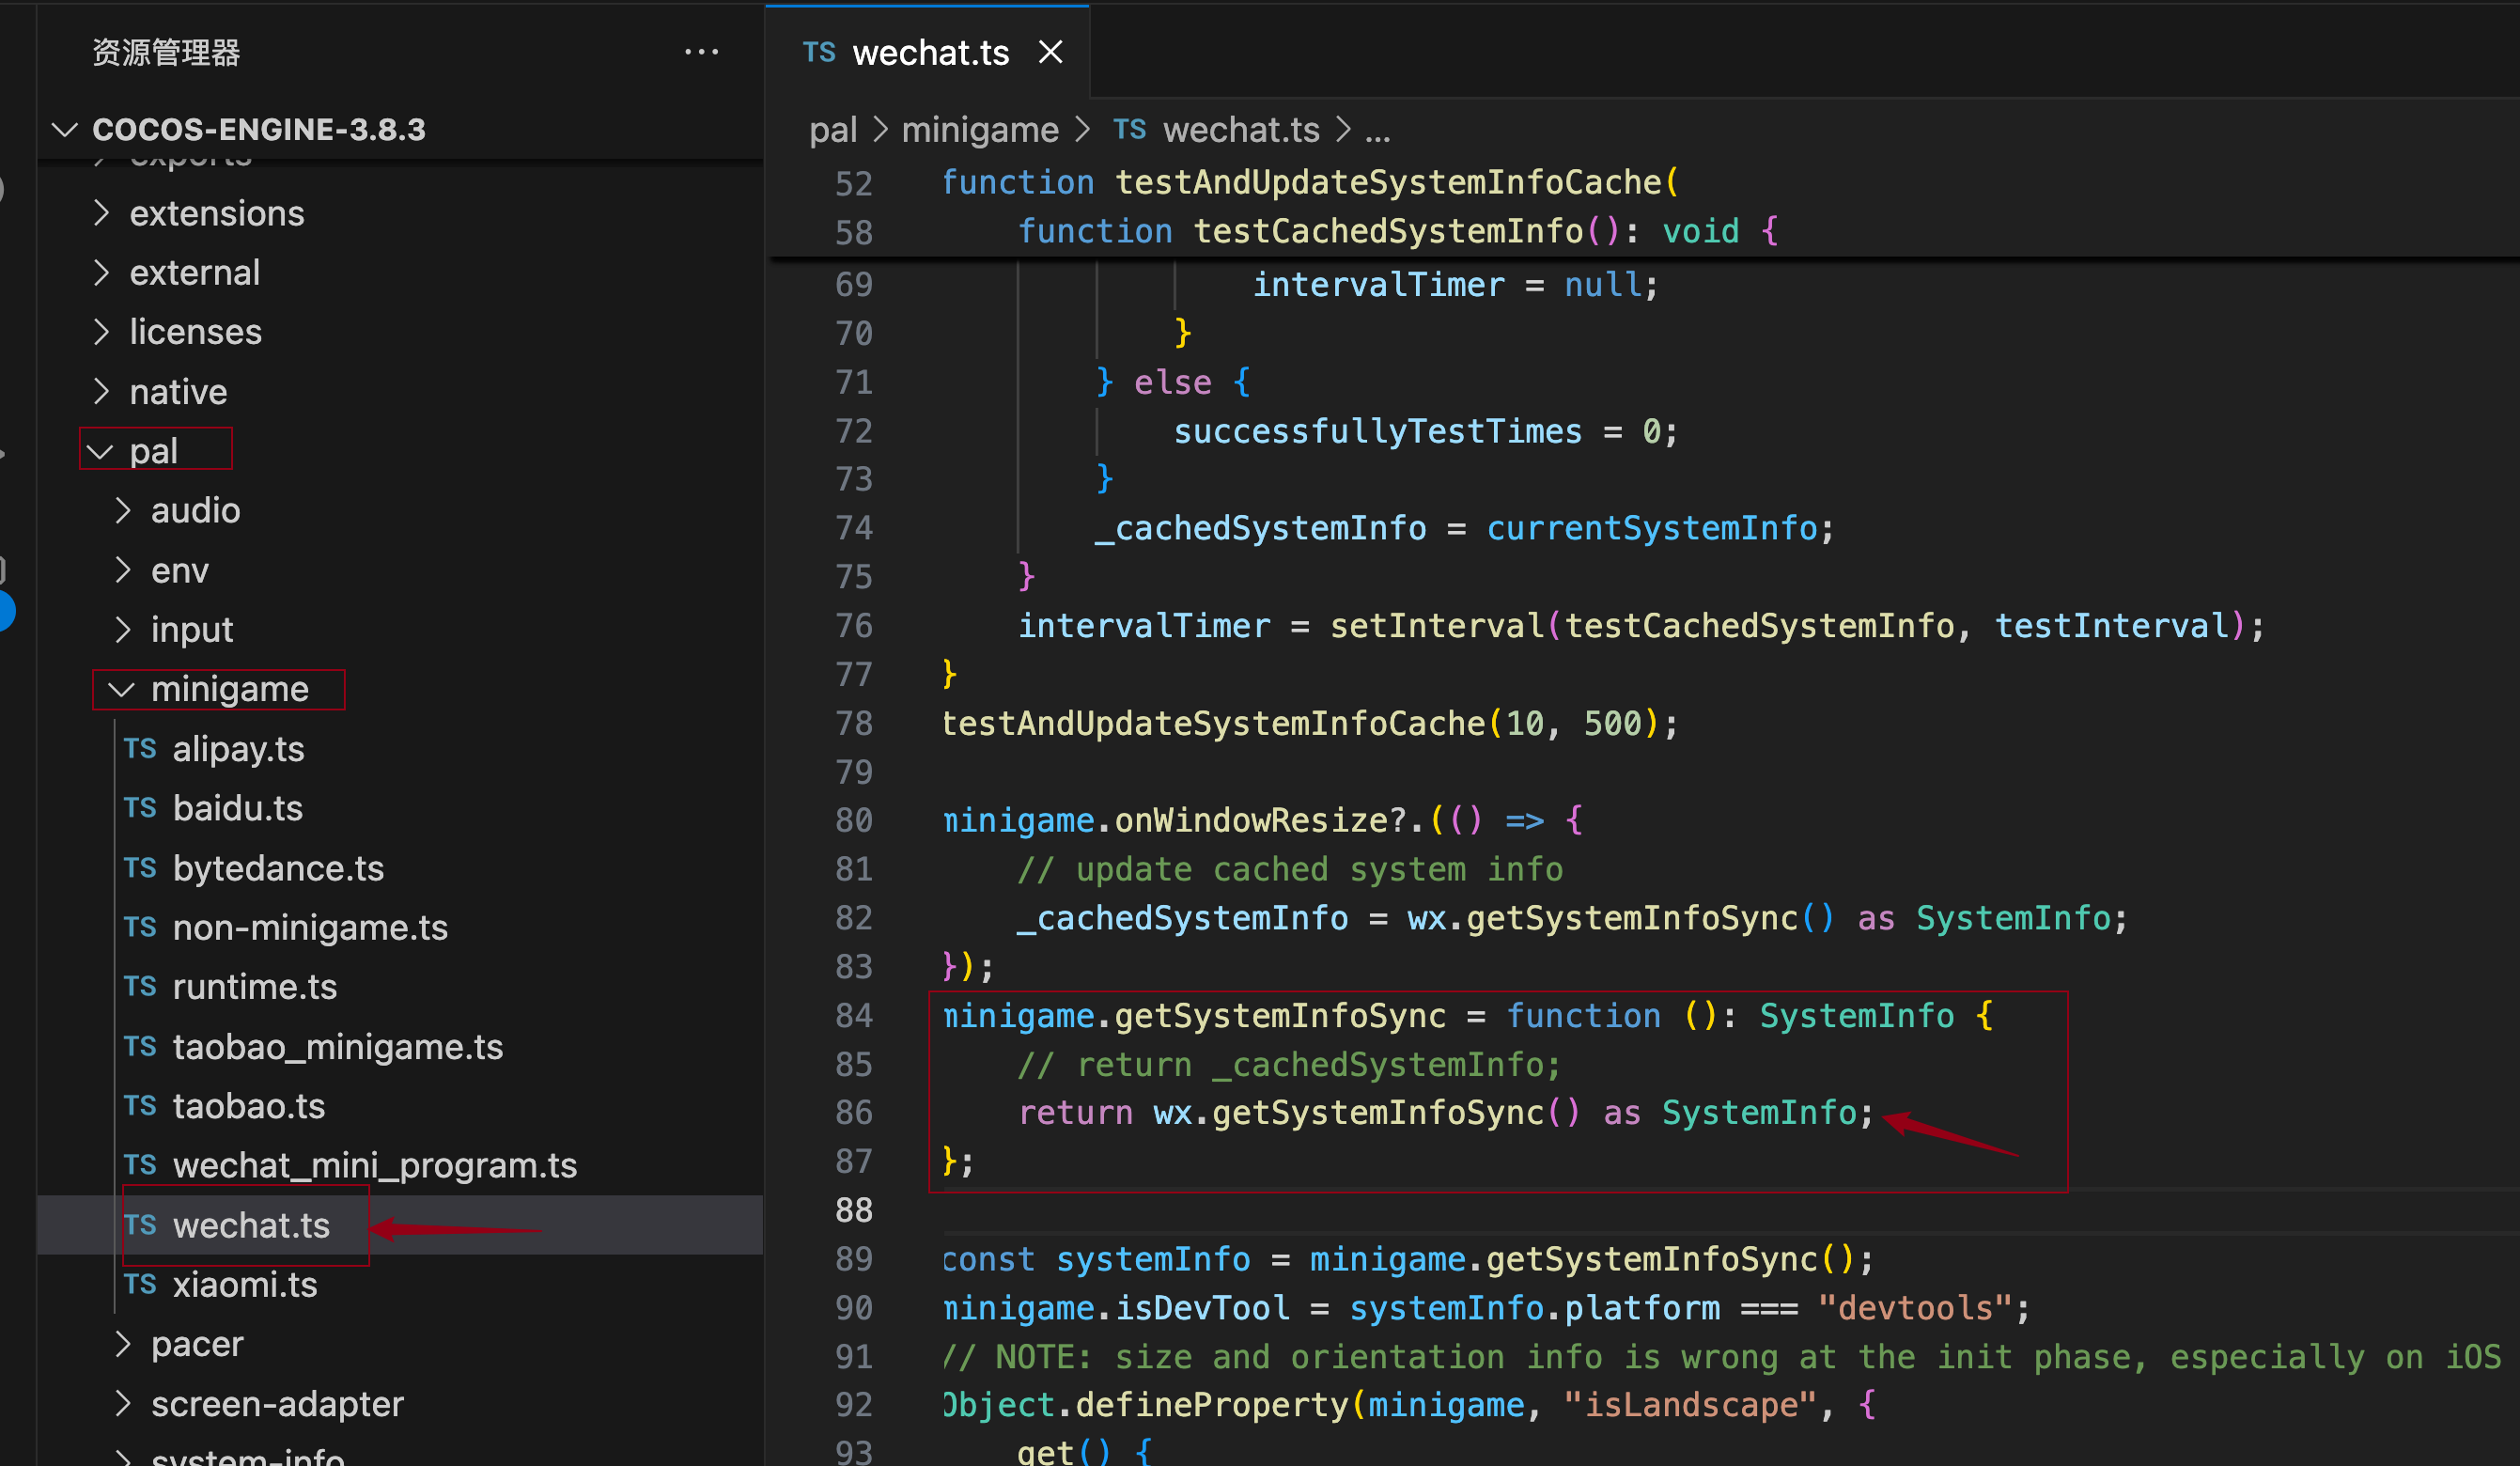Click TS icon of xiaomi.ts file
The width and height of the screenshot is (2520, 1466).
tap(140, 1284)
